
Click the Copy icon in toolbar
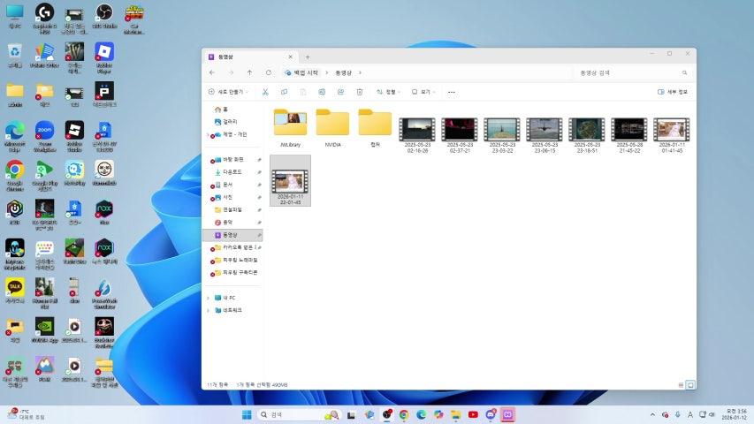(x=284, y=92)
